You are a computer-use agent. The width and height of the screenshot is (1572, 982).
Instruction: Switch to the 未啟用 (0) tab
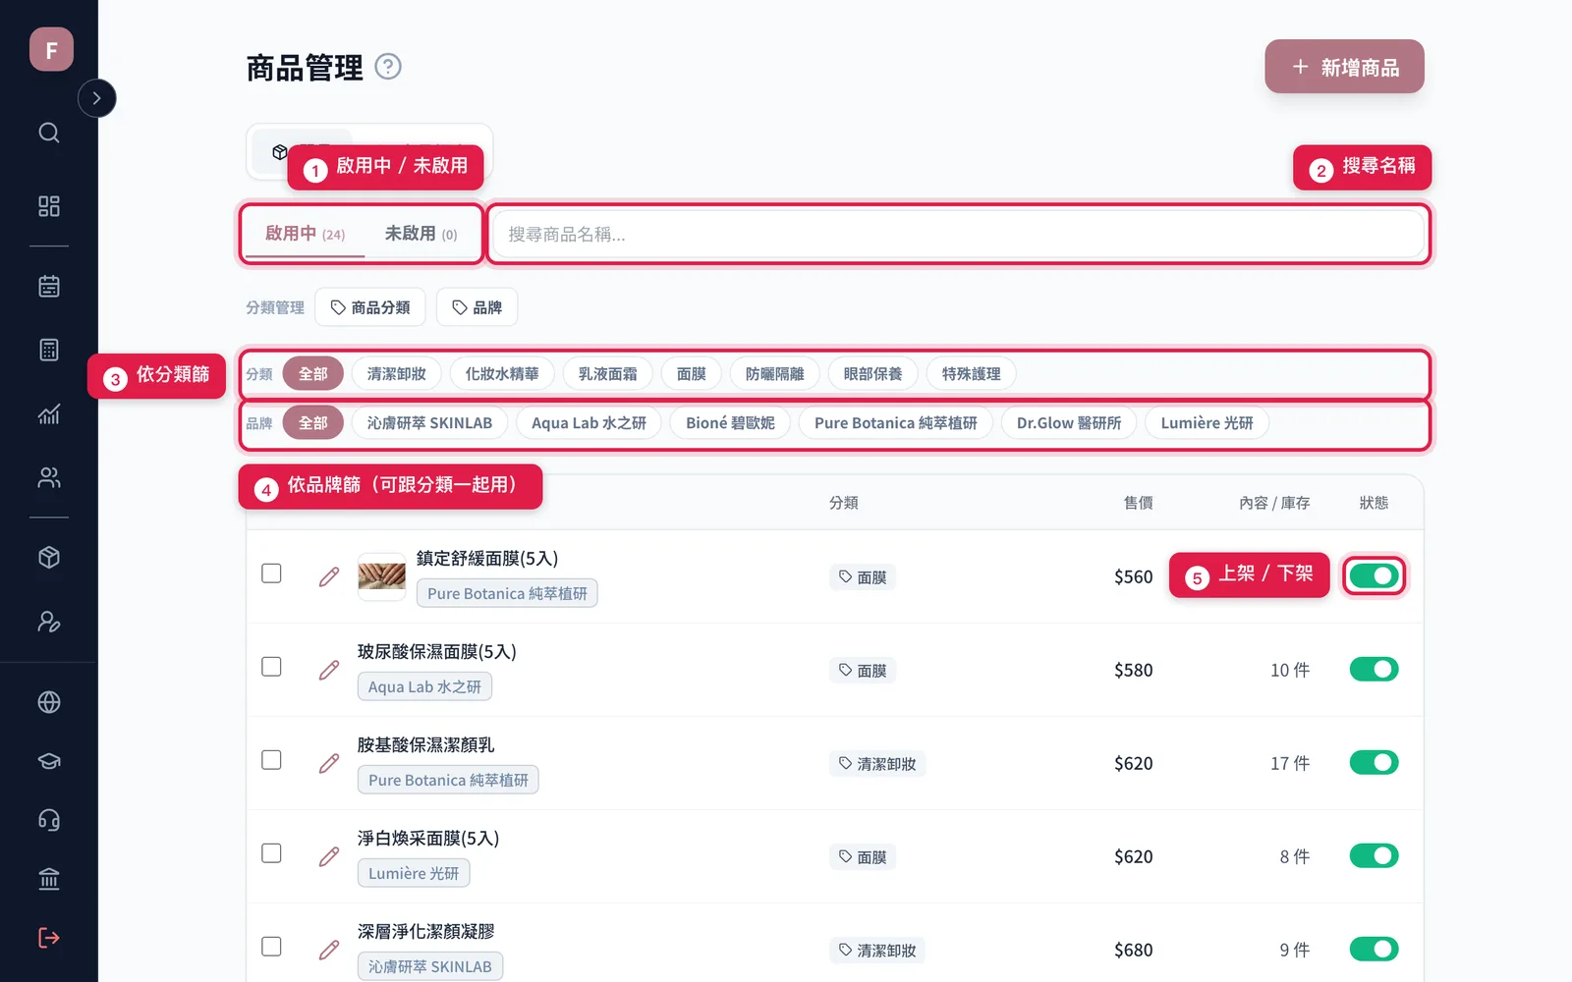pos(421,234)
